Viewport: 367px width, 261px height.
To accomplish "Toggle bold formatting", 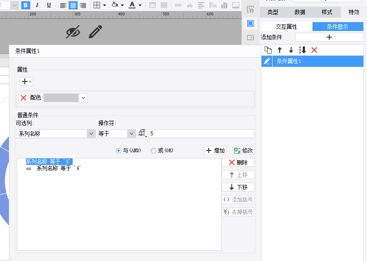I will pyautogui.click(x=26, y=5).
